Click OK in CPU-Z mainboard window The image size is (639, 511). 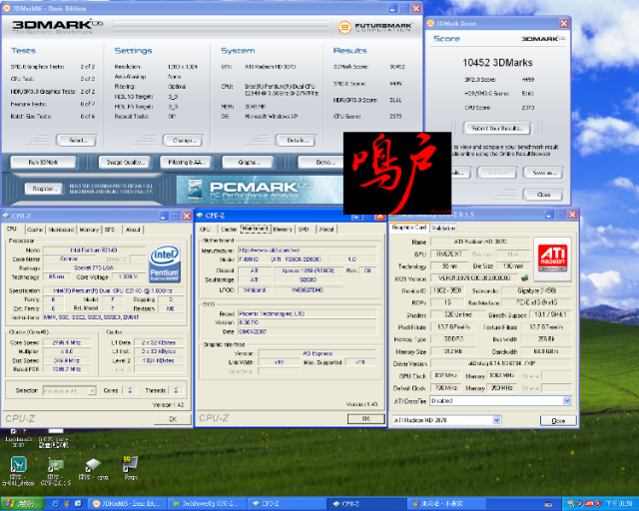click(366, 418)
